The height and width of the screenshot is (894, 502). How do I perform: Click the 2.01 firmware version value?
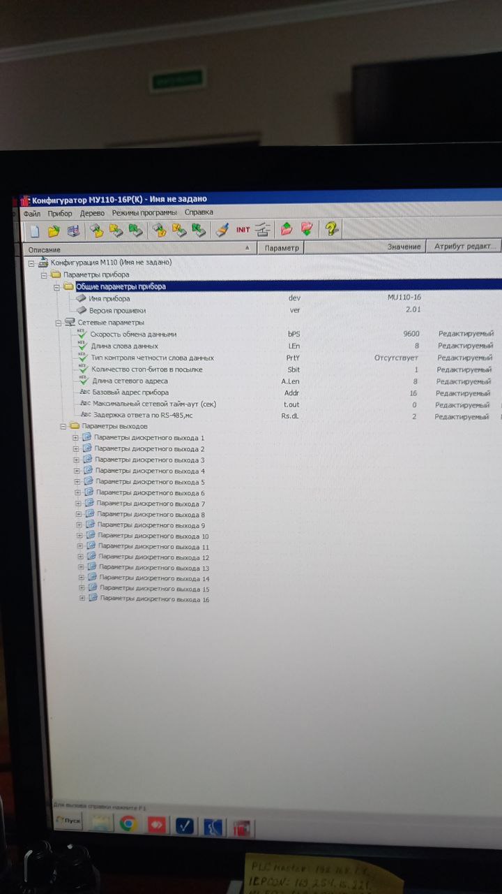click(x=413, y=309)
